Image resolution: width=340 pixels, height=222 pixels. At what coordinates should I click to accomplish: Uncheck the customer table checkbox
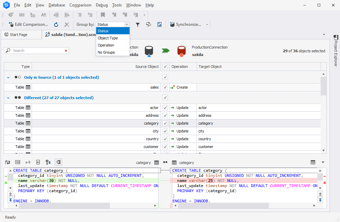[x=165, y=146]
